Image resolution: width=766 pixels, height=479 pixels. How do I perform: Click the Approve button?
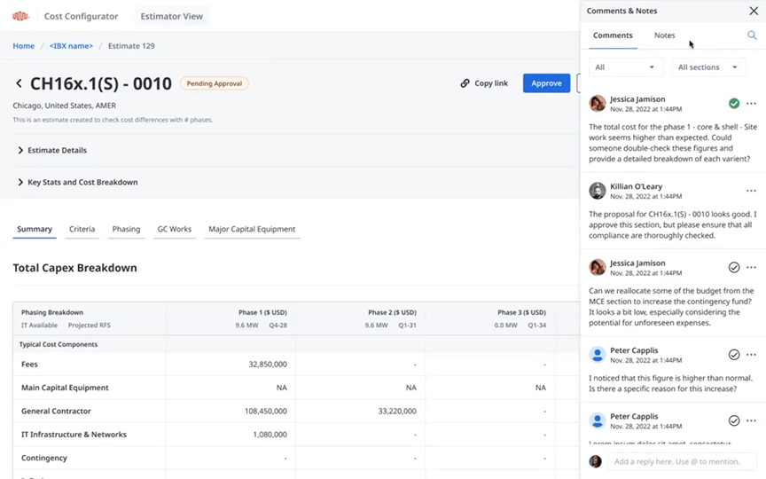[x=546, y=83]
